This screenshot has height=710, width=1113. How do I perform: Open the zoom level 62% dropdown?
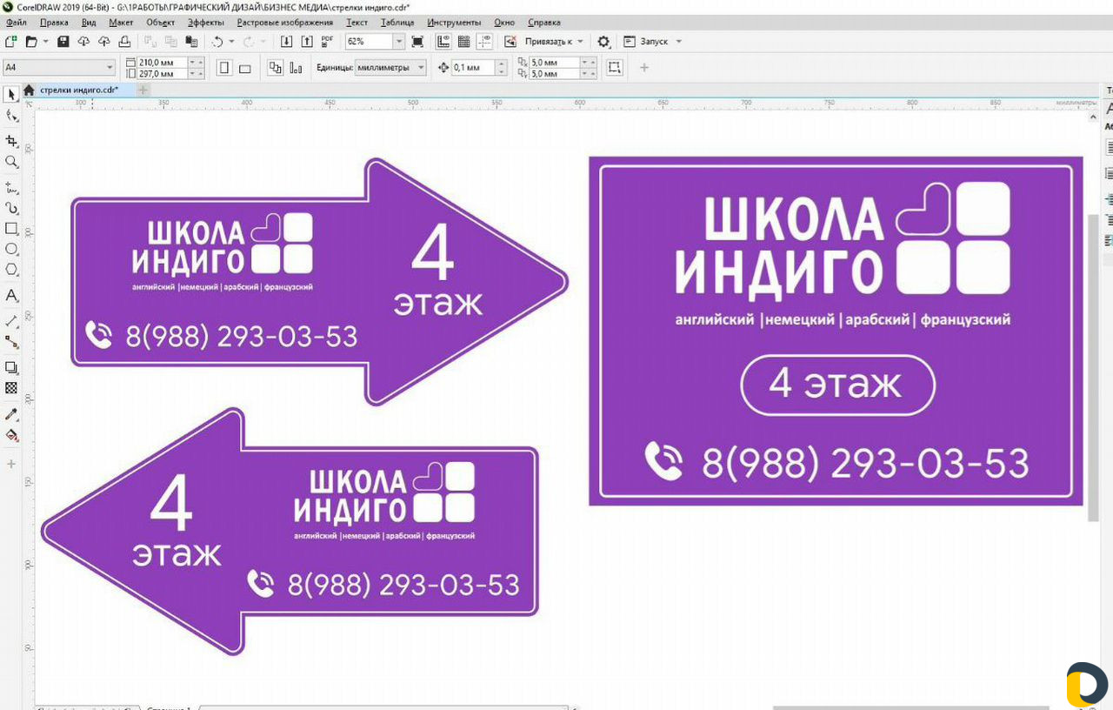tap(399, 41)
